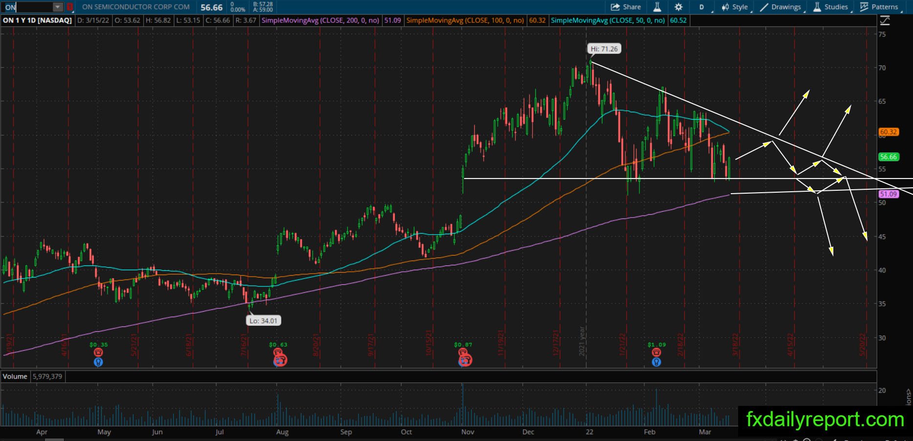Open the D timeframe dropdown

(x=703, y=7)
